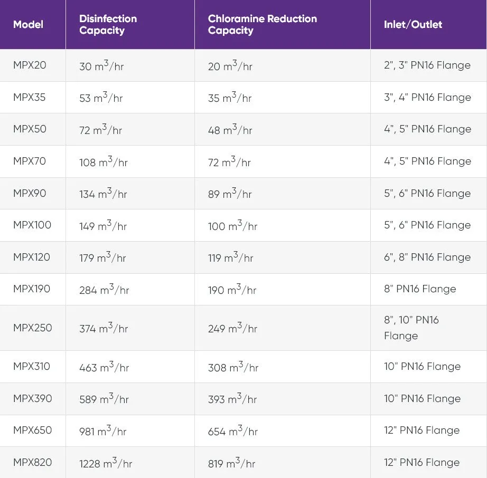Click the MPX820 model name
Screen dimensions: 487x478
(x=33, y=463)
